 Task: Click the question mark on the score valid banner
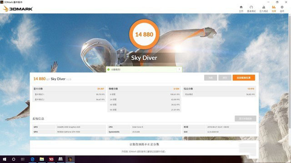point(179,69)
